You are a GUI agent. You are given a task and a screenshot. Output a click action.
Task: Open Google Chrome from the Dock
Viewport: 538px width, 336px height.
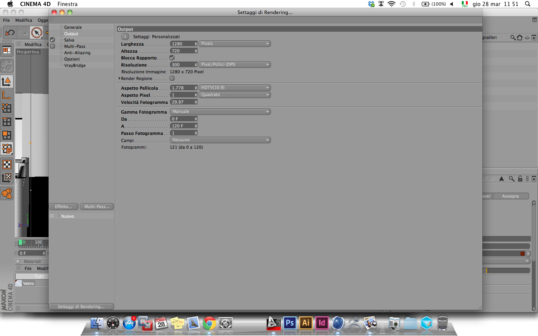210,323
